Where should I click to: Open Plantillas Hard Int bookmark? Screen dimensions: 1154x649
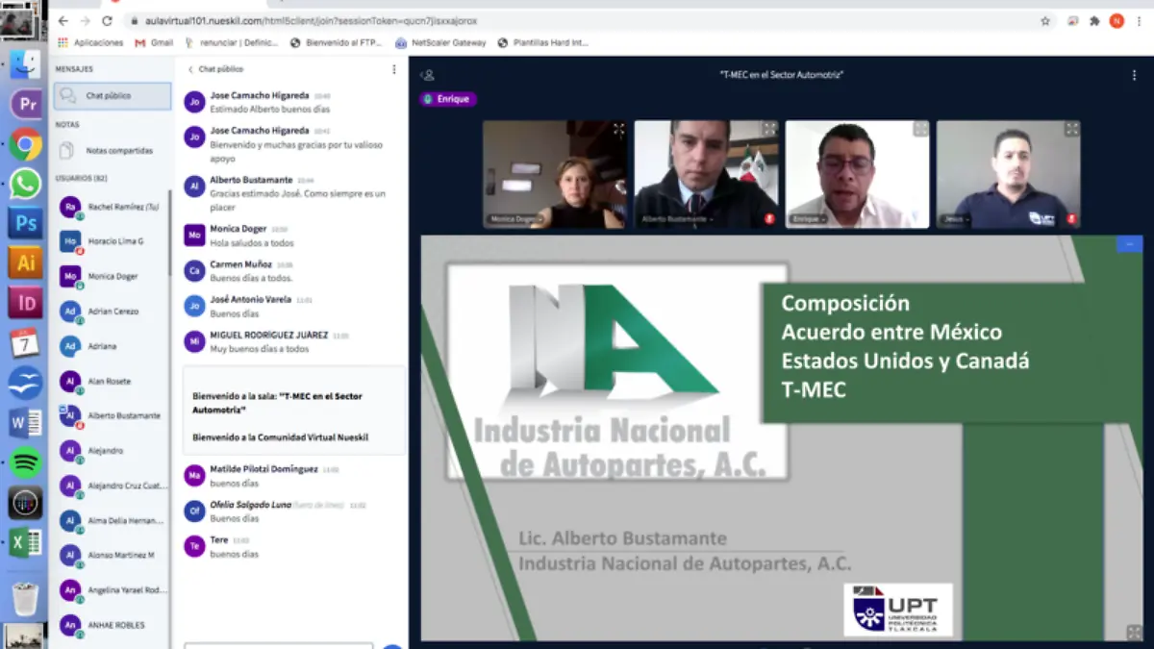pyautogui.click(x=543, y=42)
